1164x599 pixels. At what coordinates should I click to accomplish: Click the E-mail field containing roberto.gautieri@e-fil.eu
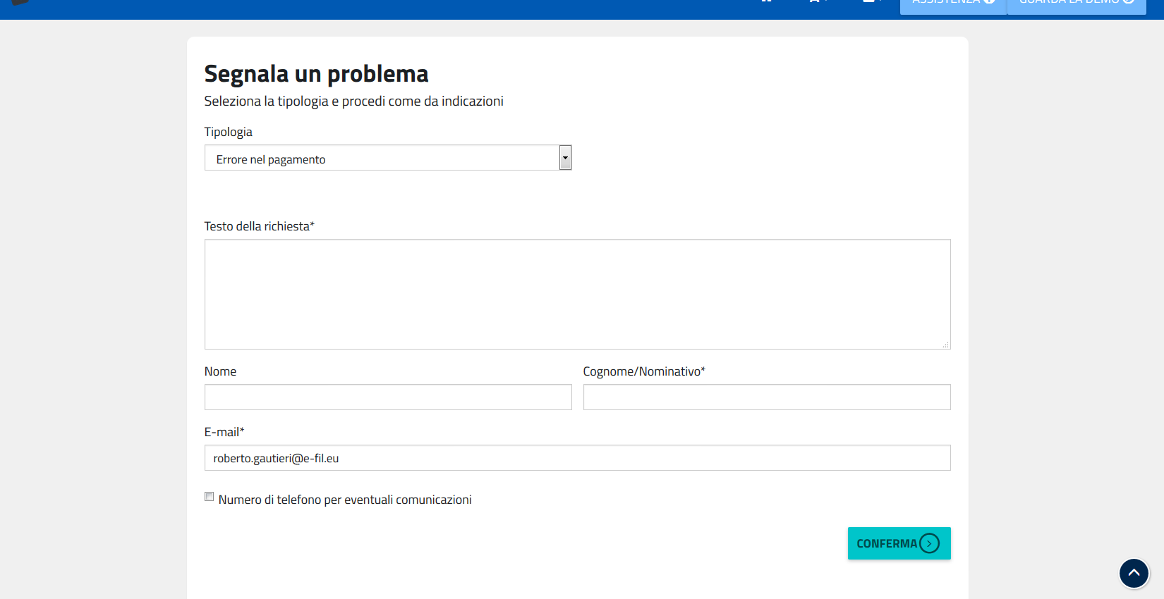pyautogui.click(x=577, y=457)
